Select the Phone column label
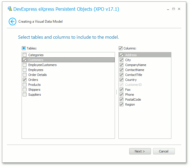The height and width of the screenshot is (167, 190). (x=129, y=95)
